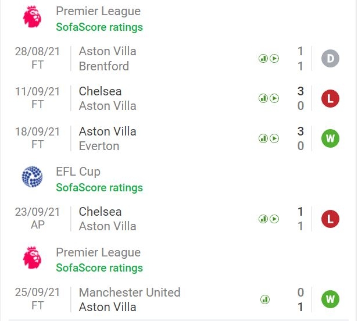Image resolution: width=358 pixels, height=321 pixels.
Task: Open SofaScore ratings link under EFL Cup
Action: point(99,188)
